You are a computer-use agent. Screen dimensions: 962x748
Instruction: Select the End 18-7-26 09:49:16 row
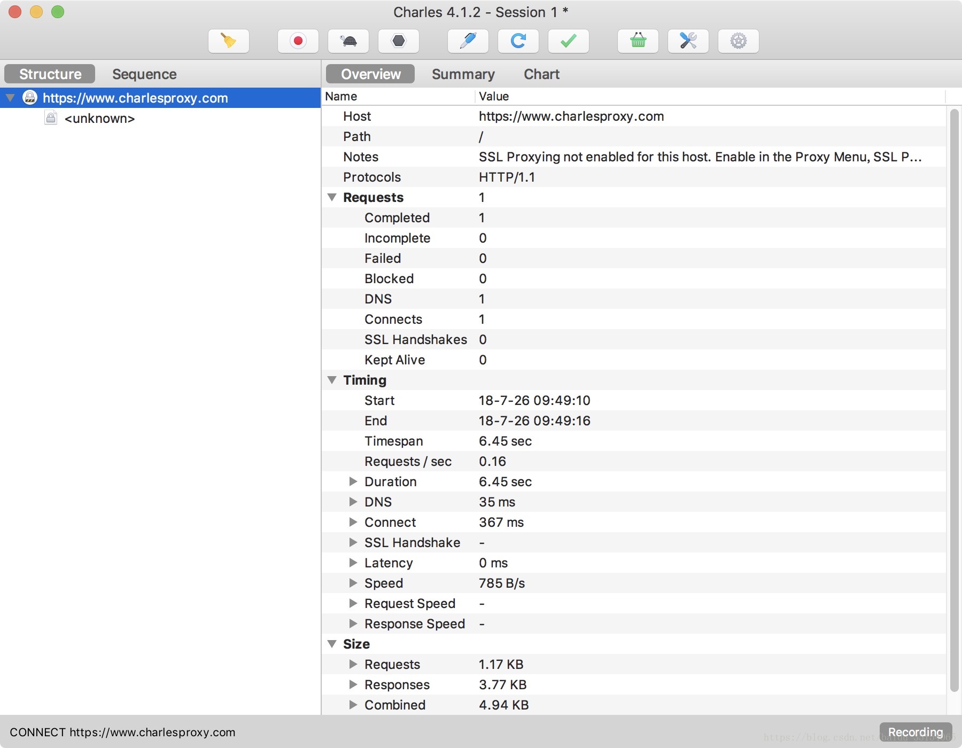(x=634, y=420)
